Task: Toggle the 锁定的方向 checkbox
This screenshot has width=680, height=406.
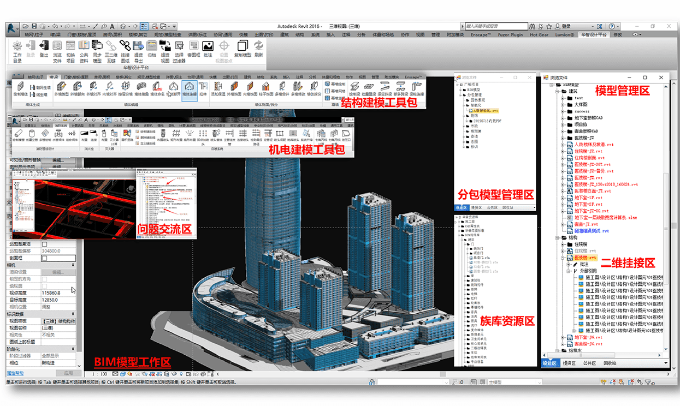Action: click(x=45, y=279)
